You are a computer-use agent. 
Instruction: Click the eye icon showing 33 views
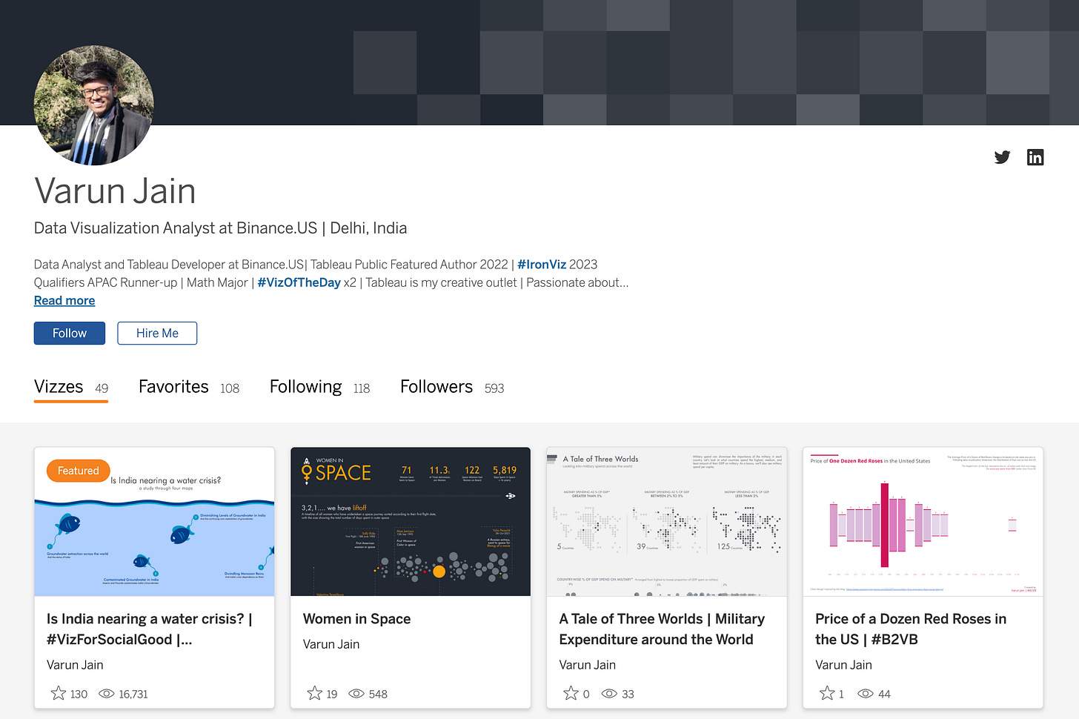609,693
